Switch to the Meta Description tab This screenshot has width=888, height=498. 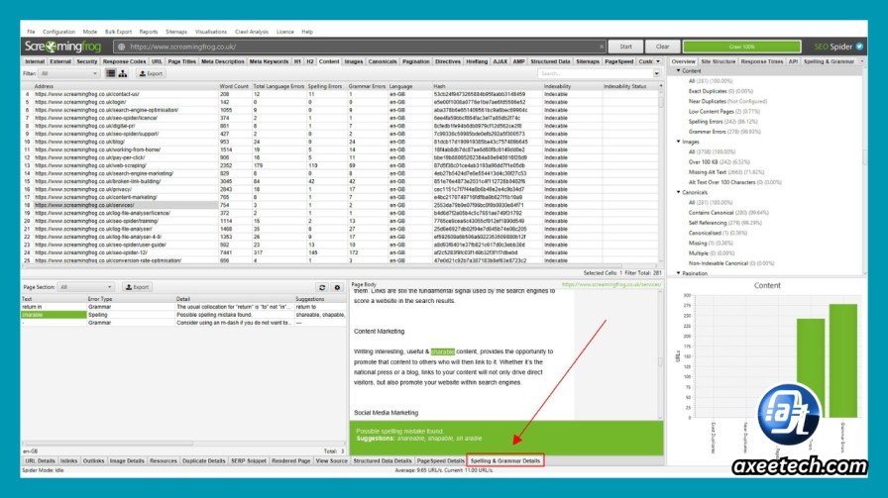coord(223,61)
